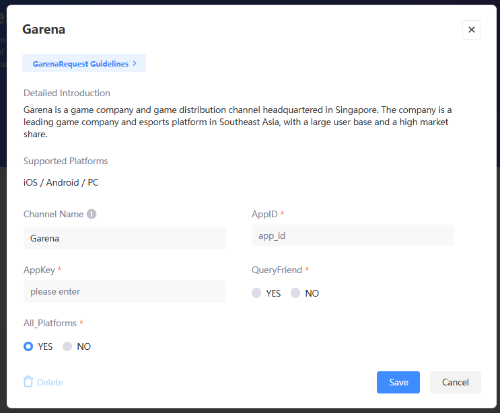Click the chevron arrow beside GarenaRequest Guidelines
Screen dimensions: 500x413
pyautogui.click(x=135, y=63)
